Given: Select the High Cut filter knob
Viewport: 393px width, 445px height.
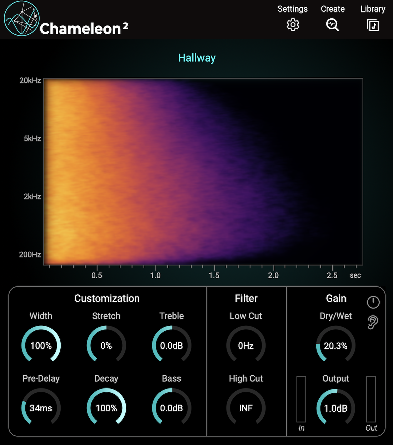Looking at the screenshot, I should pyautogui.click(x=246, y=408).
